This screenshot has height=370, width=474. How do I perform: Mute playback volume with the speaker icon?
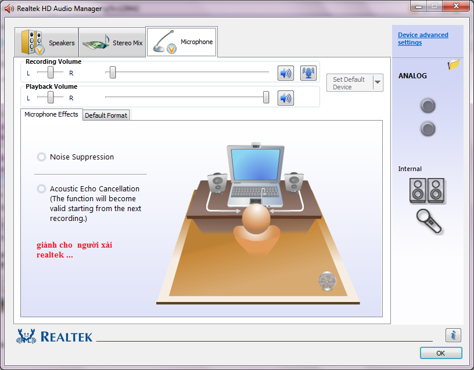(x=285, y=98)
